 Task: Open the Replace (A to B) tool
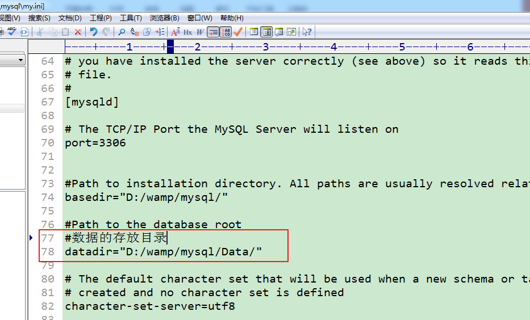135,32
